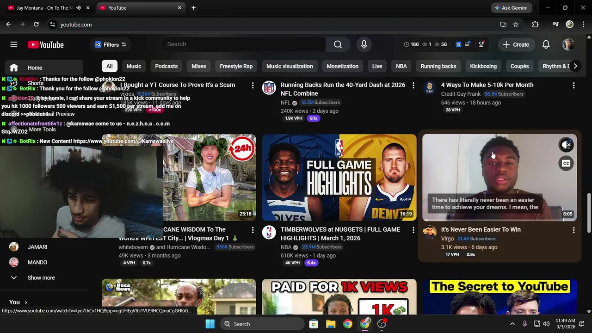Open the vidIQ Filters button
The width and height of the screenshot is (592, 333).
tap(111, 44)
